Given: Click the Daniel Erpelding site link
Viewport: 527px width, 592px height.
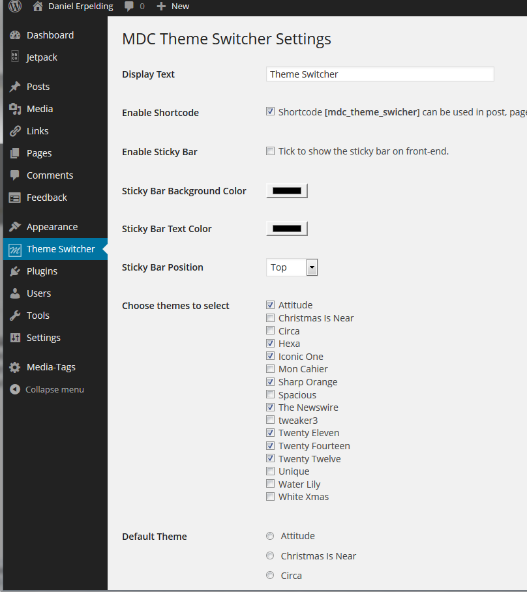Looking at the screenshot, I should (x=80, y=7).
